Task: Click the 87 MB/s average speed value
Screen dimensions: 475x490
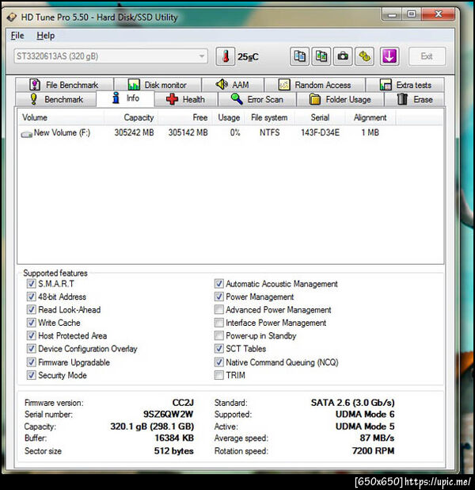Action: tap(377, 438)
